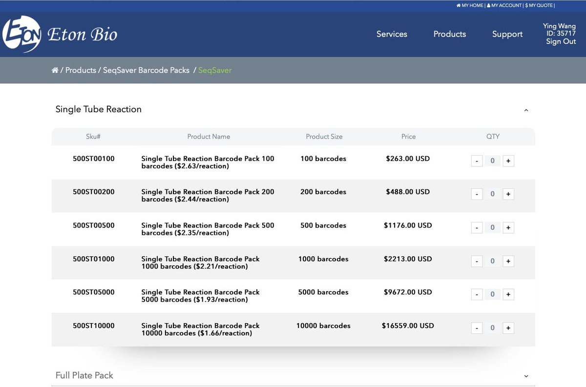Select the Sku# column header
This screenshot has width=586, height=387.
pos(93,137)
